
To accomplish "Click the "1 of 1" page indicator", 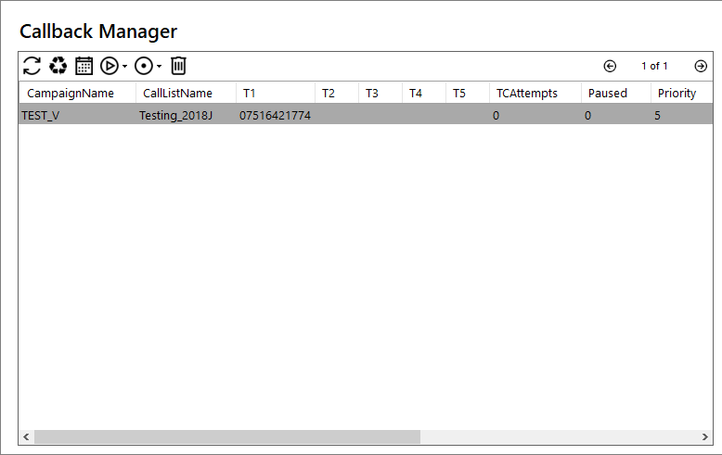I will coord(654,66).
